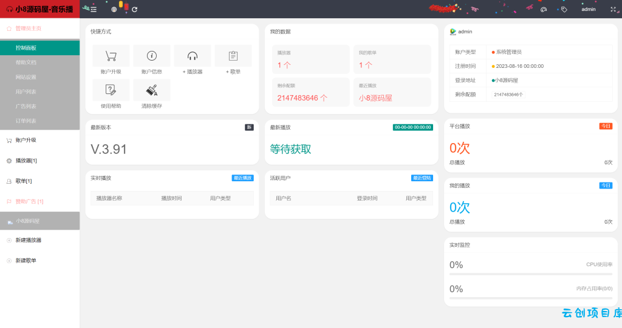This screenshot has height=328, width=622.
Task: Click the CPU使用率 progress bar
Action: pyautogui.click(x=531, y=273)
